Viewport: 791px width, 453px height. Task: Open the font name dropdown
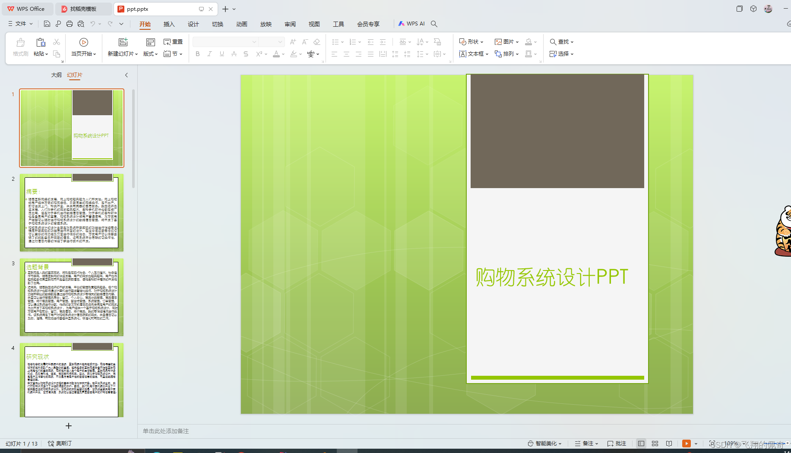click(254, 42)
